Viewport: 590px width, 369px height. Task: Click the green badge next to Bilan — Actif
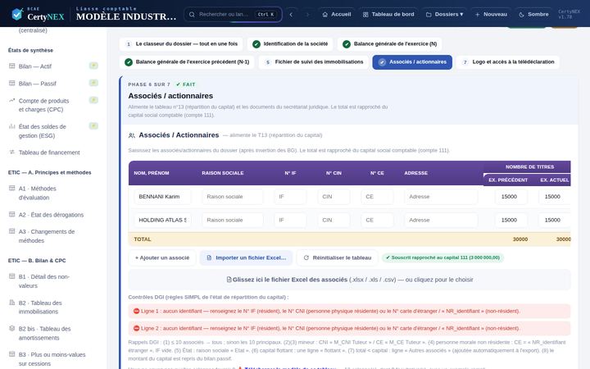(93, 66)
